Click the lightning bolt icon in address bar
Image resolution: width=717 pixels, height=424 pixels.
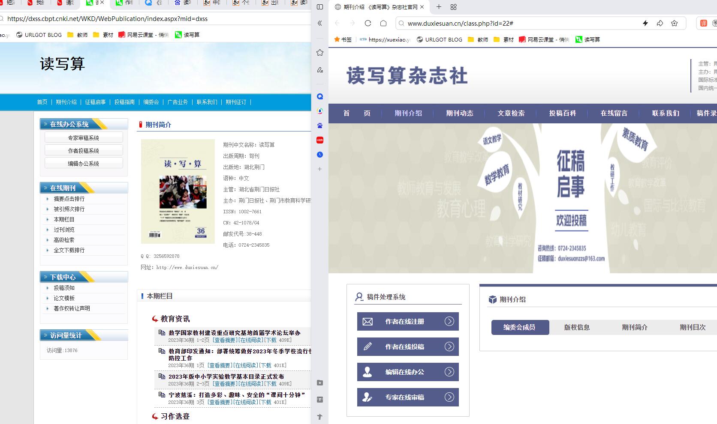click(x=645, y=23)
